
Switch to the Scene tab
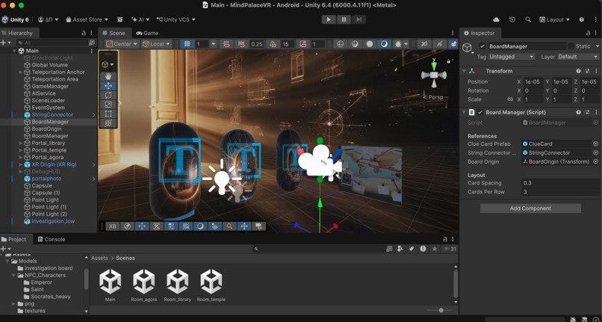pos(114,33)
